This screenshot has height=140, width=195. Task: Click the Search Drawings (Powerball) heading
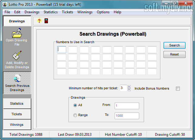point(113,34)
